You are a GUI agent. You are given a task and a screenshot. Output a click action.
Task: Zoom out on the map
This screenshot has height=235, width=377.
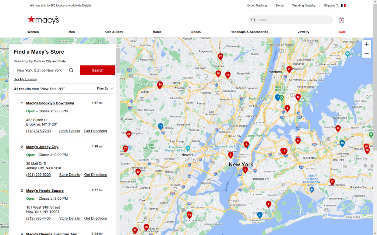(x=366, y=54)
